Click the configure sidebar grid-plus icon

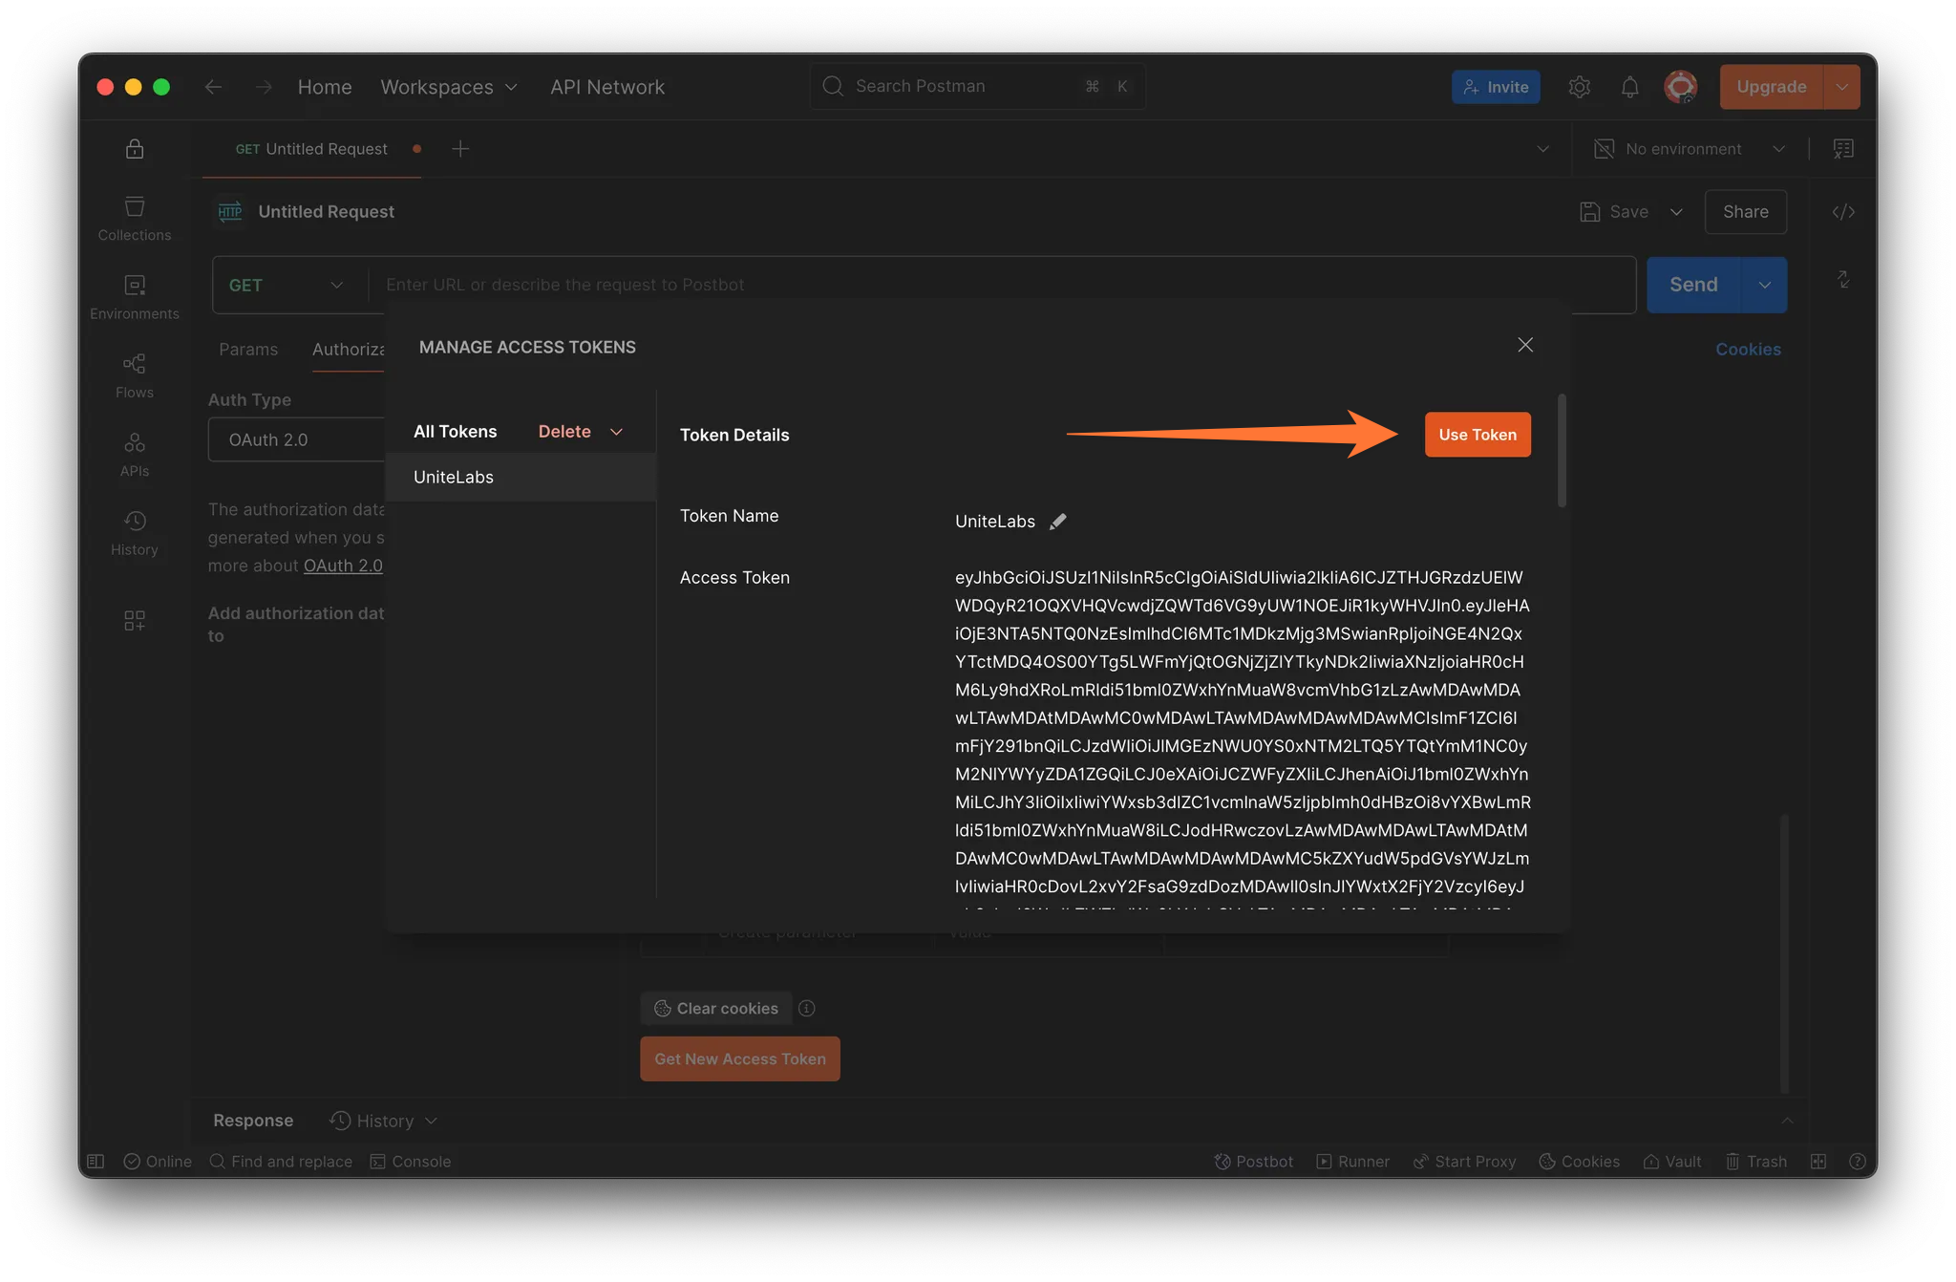[134, 621]
